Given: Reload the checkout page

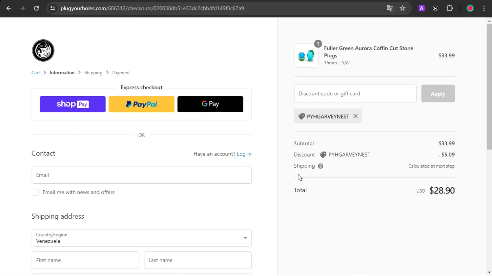Looking at the screenshot, I should (36, 8).
